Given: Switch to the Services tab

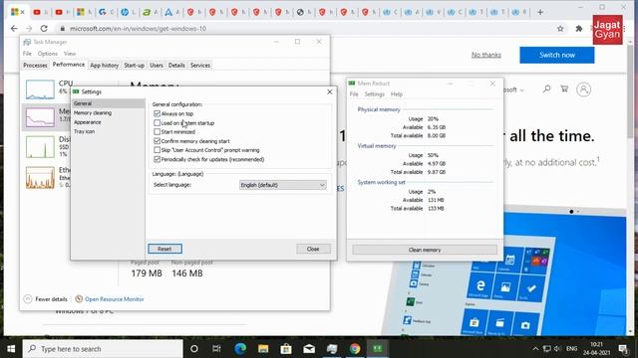Looking at the screenshot, I should click(x=200, y=66).
